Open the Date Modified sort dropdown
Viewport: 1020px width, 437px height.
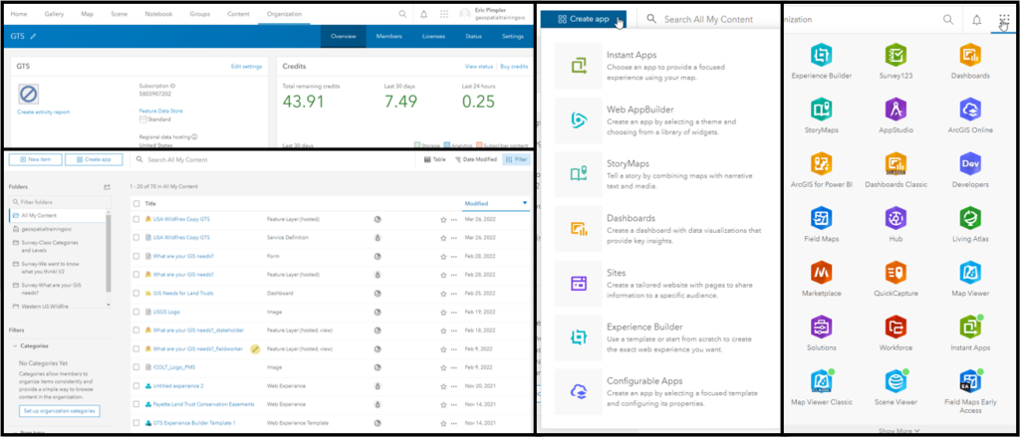coord(475,159)
